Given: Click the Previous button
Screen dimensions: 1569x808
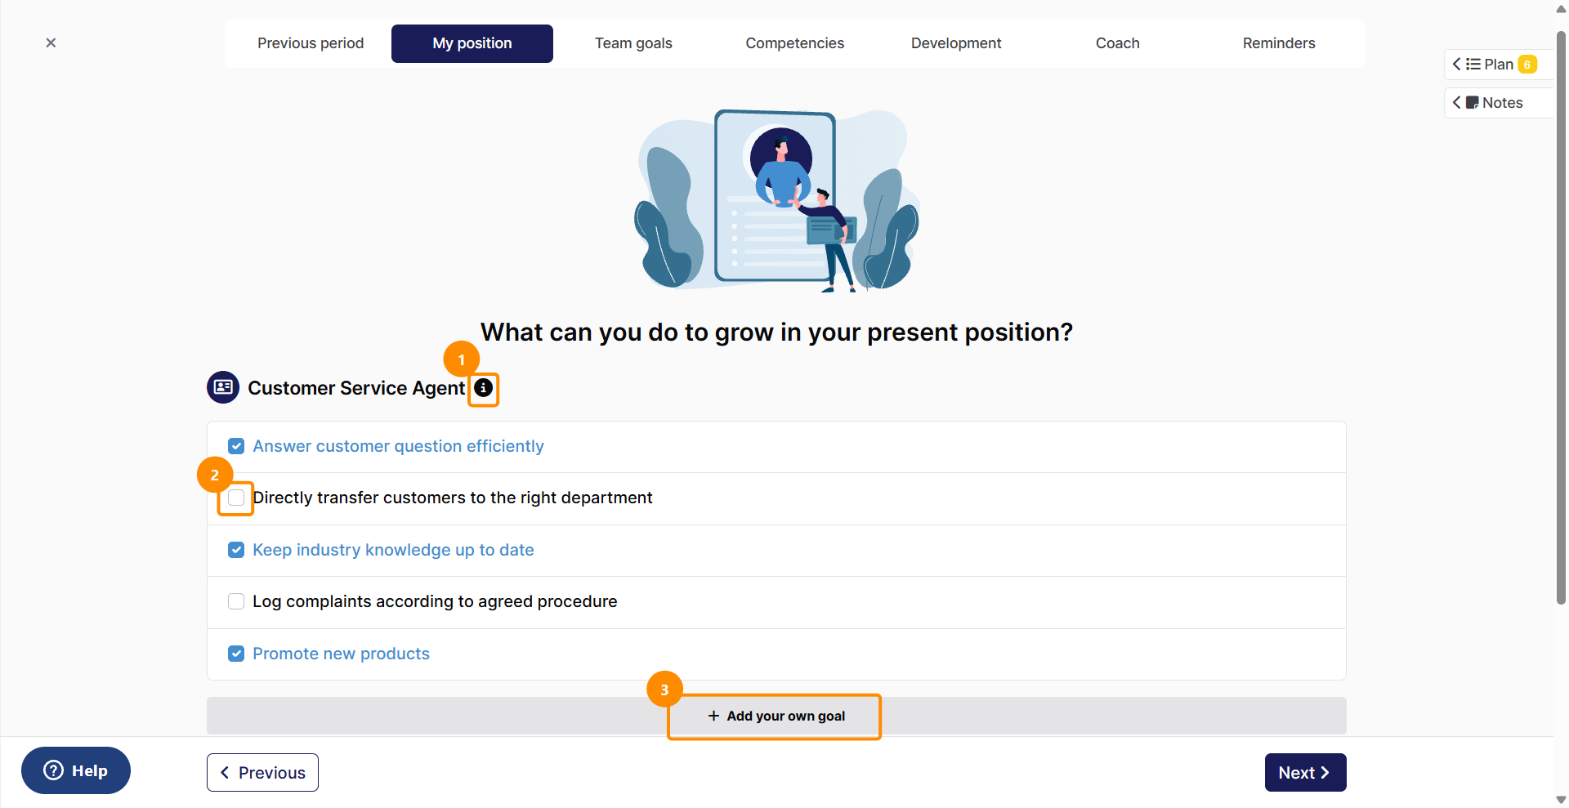Looking at the screenshot, I should tap(262, 772).
